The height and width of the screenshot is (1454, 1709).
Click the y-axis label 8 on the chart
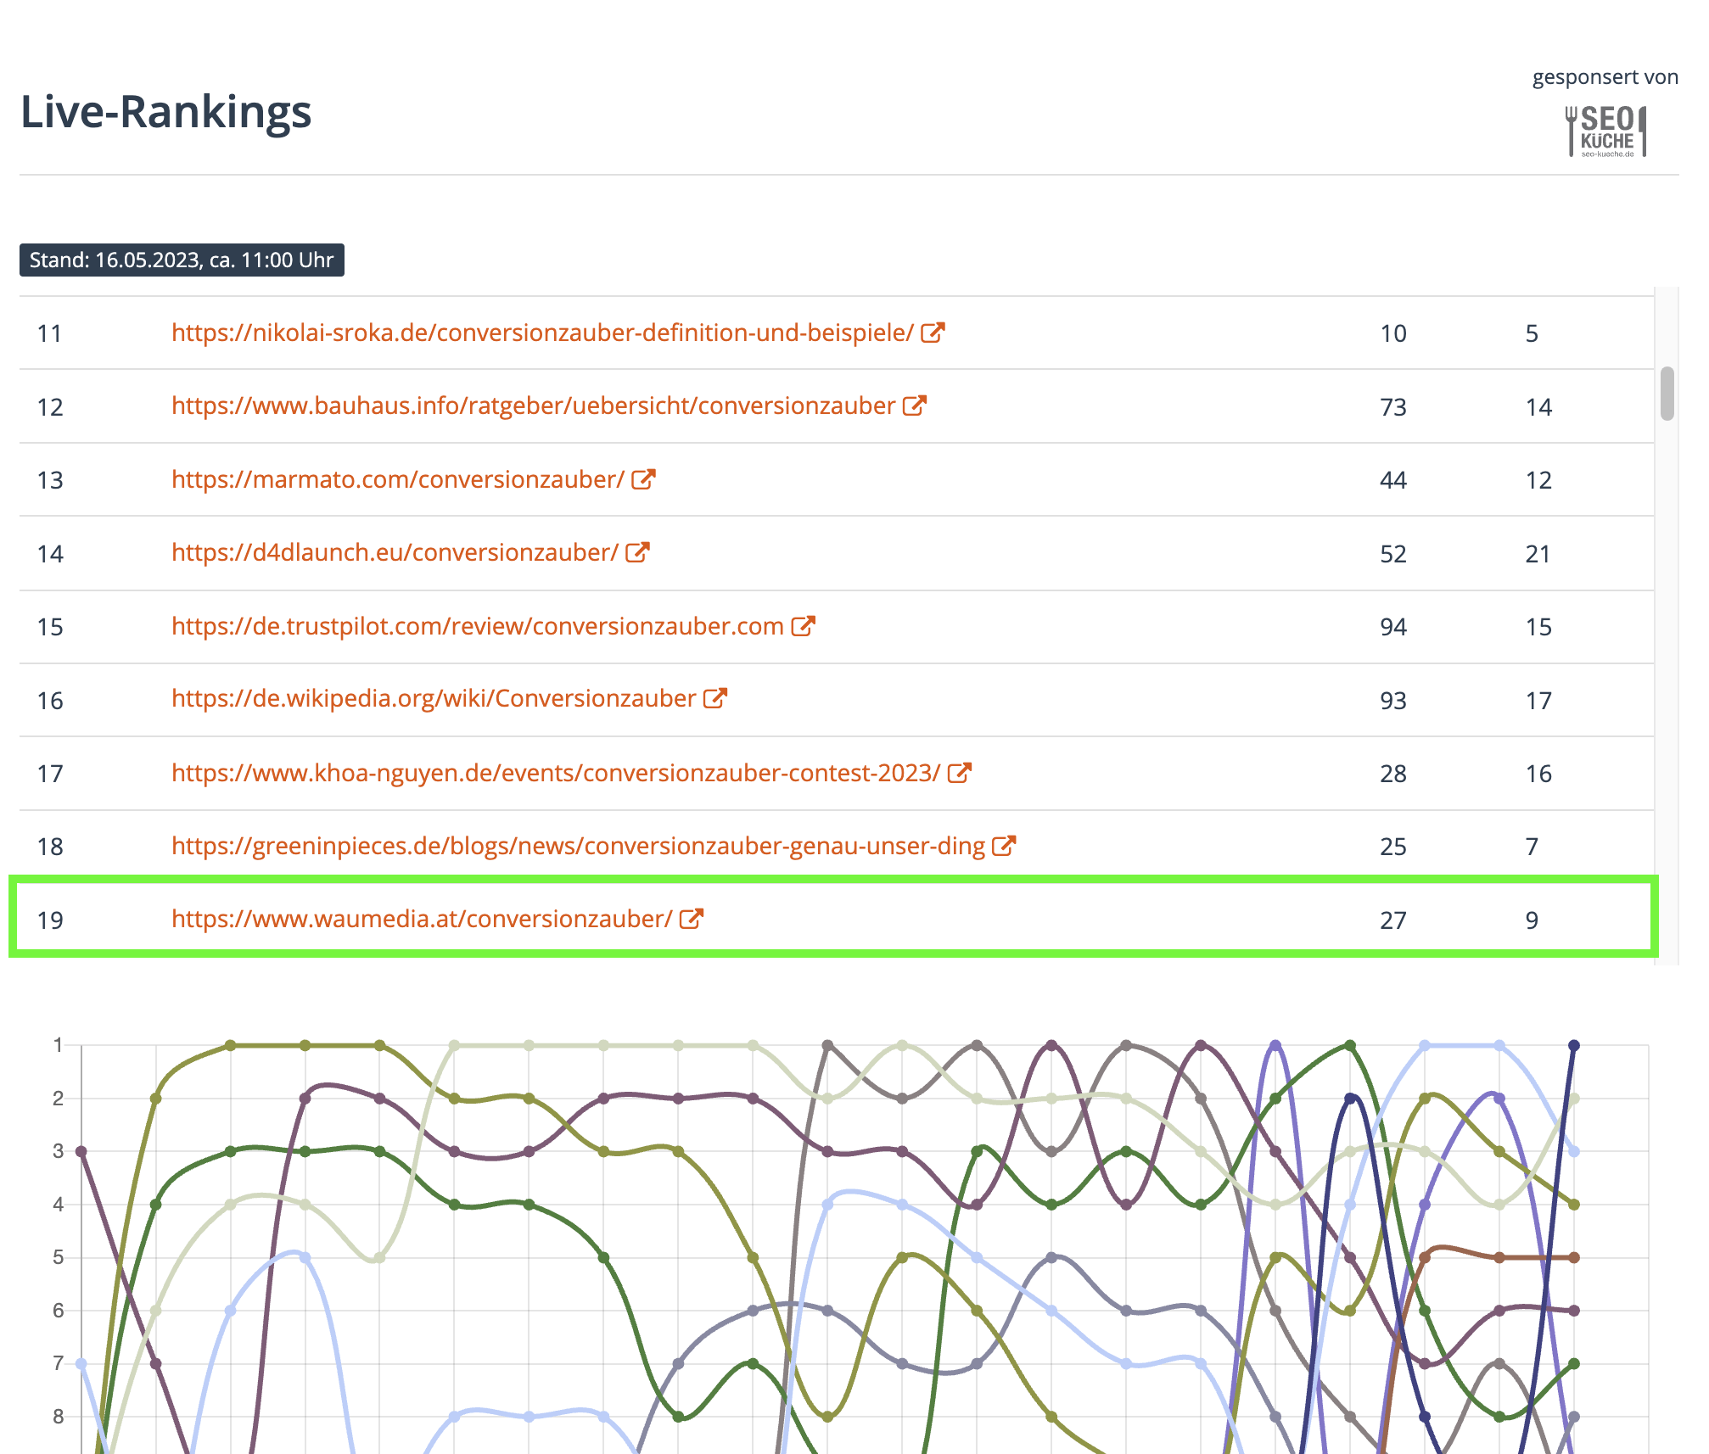[58, 1416]
